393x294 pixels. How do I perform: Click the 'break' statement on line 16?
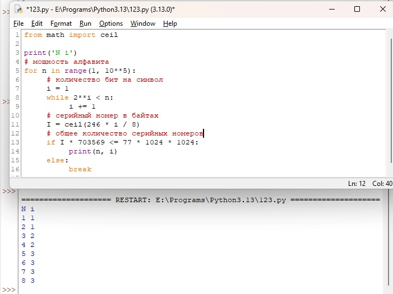80,169
